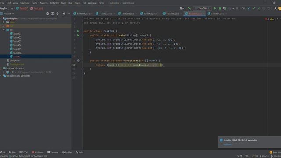Click the 4 spaces indent status item
Viewport: 281px width, 158px height.
pos(264,156)
